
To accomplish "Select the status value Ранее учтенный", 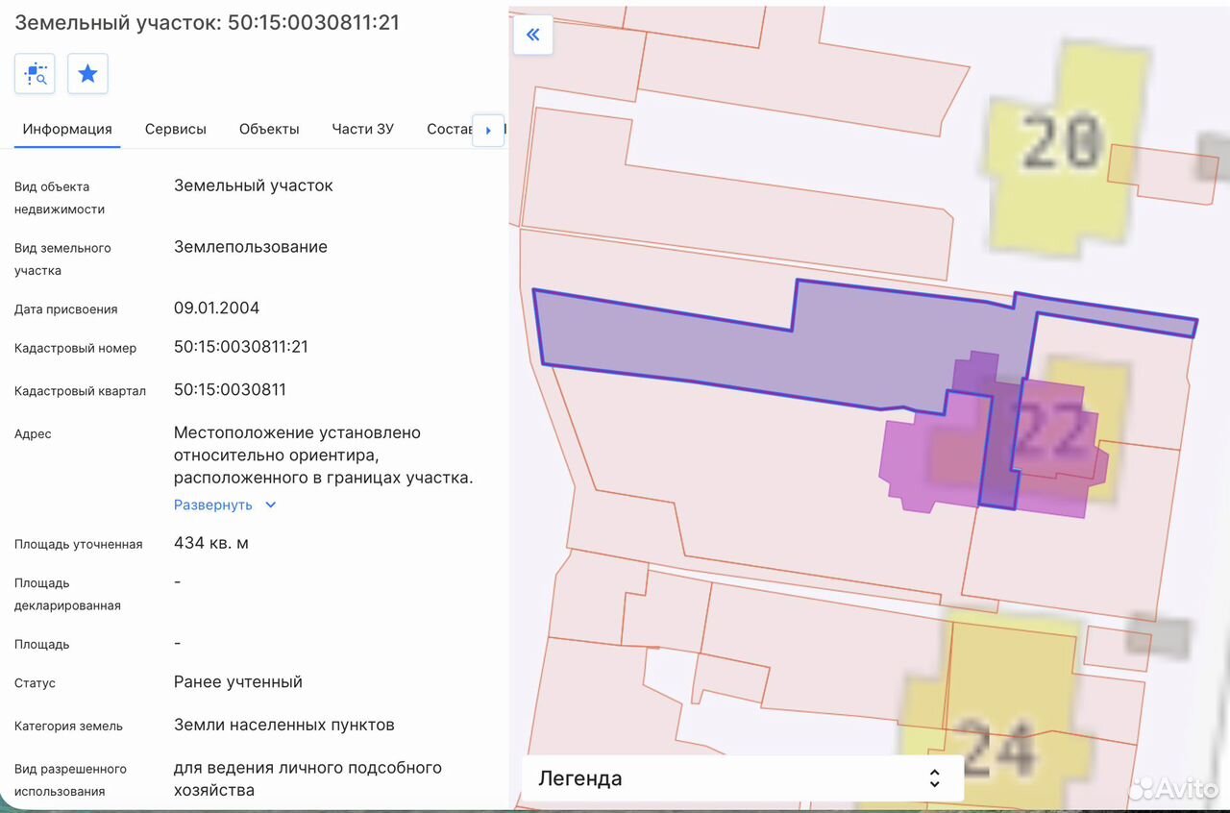I will [x=238, y=682].
